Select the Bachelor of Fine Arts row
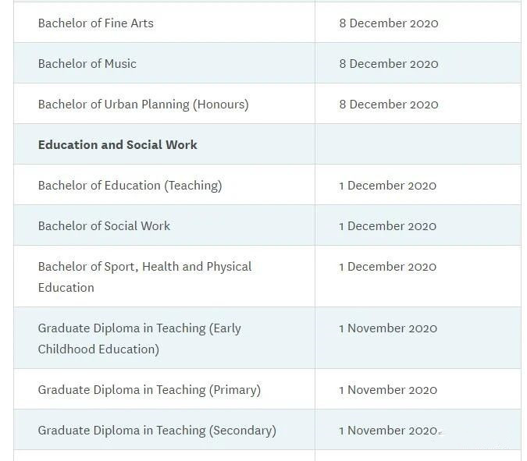The height and width of the screenshot is (461, 527). pyautogui.click(x=267, y=23)
